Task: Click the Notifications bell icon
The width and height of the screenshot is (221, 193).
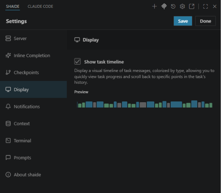Action: [x=8, y=106]
